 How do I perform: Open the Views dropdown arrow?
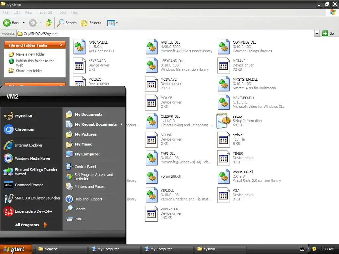click(117, 23)
